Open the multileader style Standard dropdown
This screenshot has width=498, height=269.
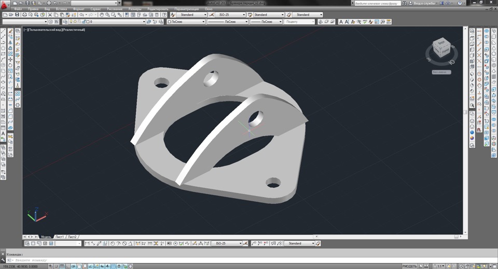(308, 14)
